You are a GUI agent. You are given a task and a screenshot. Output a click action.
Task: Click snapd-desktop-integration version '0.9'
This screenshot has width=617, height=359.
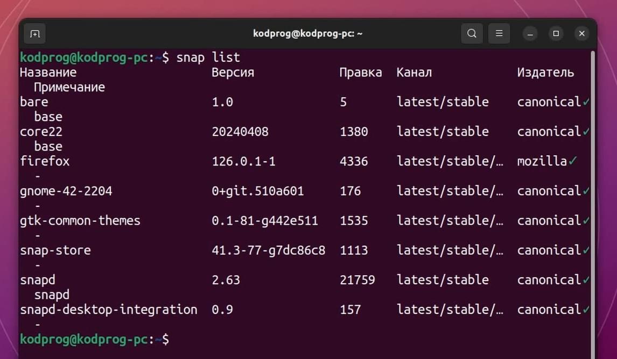click(222, 310)
